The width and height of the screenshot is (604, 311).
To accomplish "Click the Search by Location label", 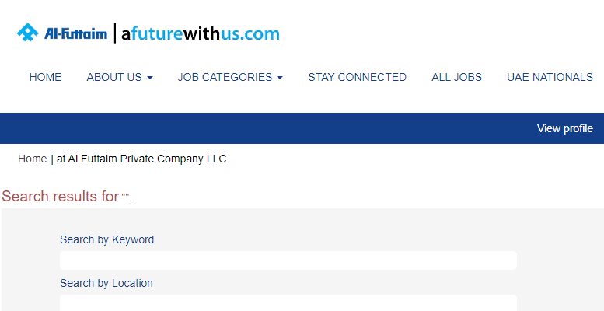I will tap(106, 283).
